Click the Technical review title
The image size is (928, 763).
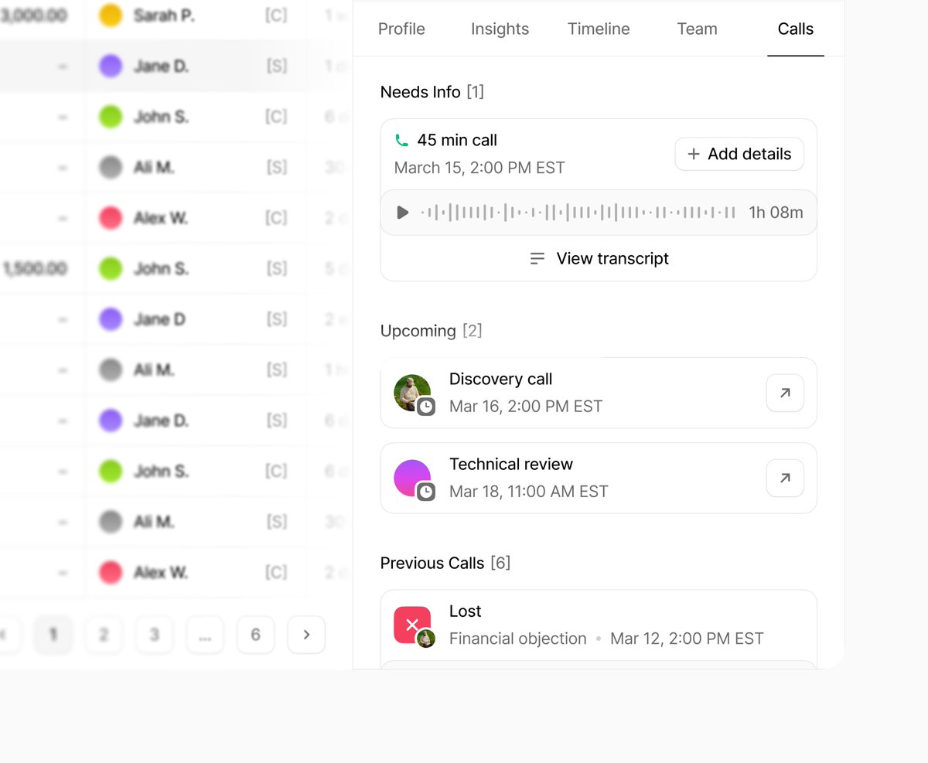click(x=511, y=464)
